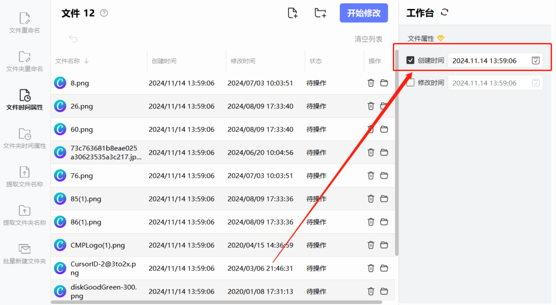Click 清空列表 to clear list
This screenshot has height=305, width=556.
click(368, 39)
